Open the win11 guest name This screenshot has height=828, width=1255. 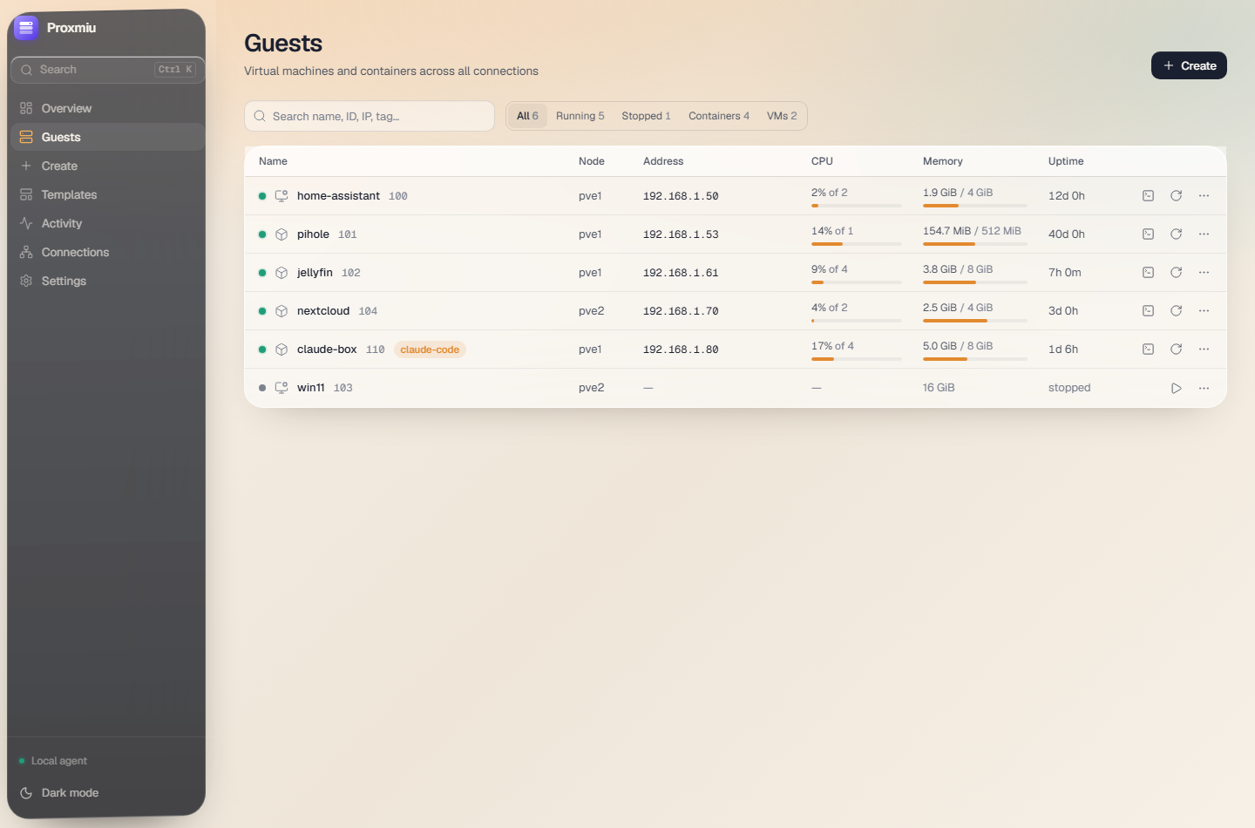click(310, 388)
